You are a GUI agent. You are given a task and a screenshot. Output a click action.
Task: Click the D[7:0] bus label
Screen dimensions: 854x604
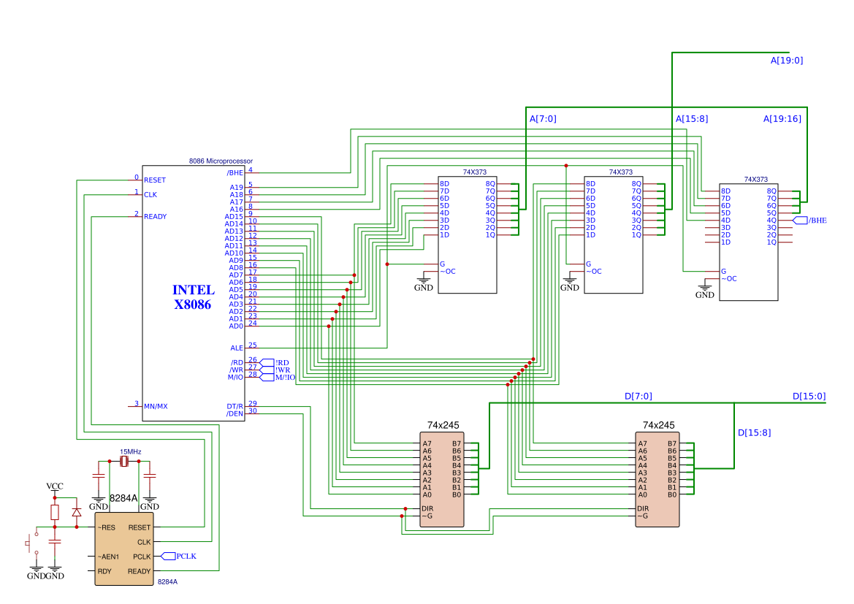638,397
